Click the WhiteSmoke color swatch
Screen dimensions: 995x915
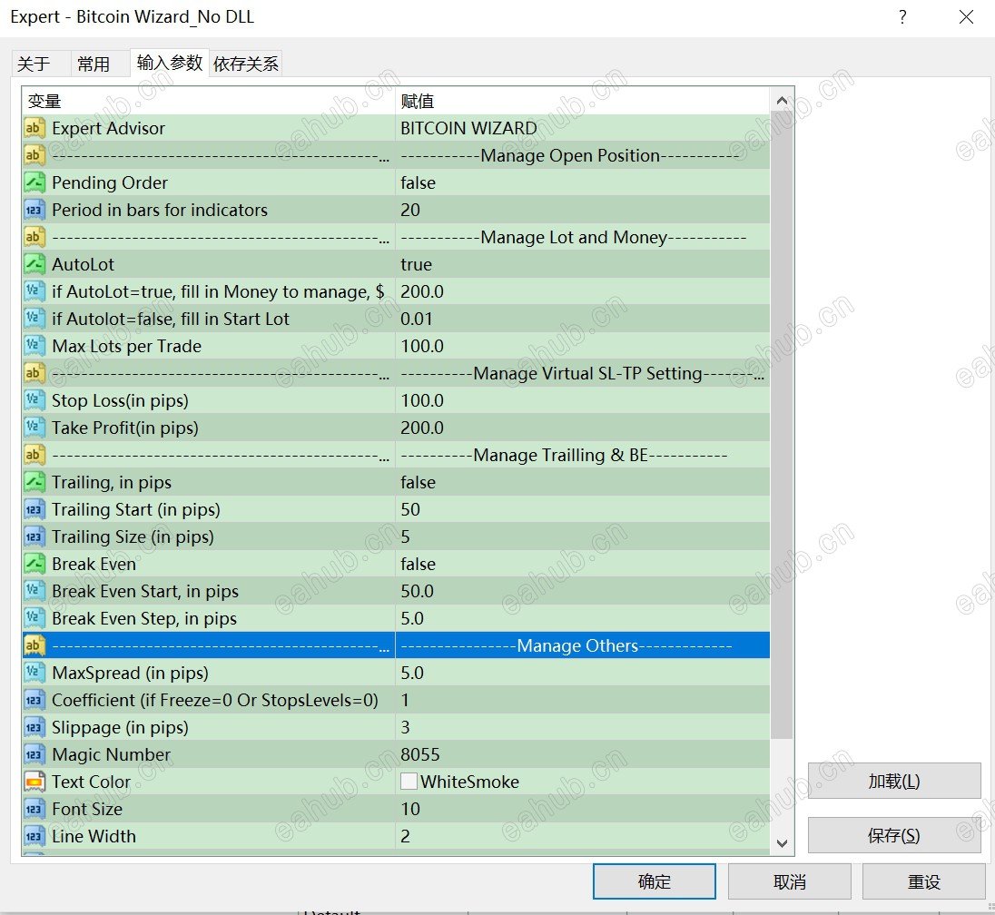pyautogui.click(x=409, y=782)
